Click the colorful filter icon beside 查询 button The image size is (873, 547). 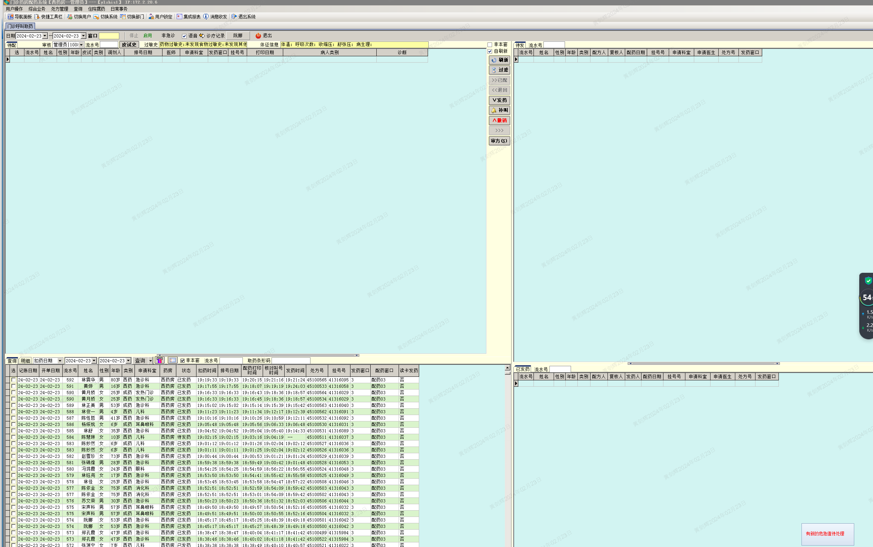160,360
